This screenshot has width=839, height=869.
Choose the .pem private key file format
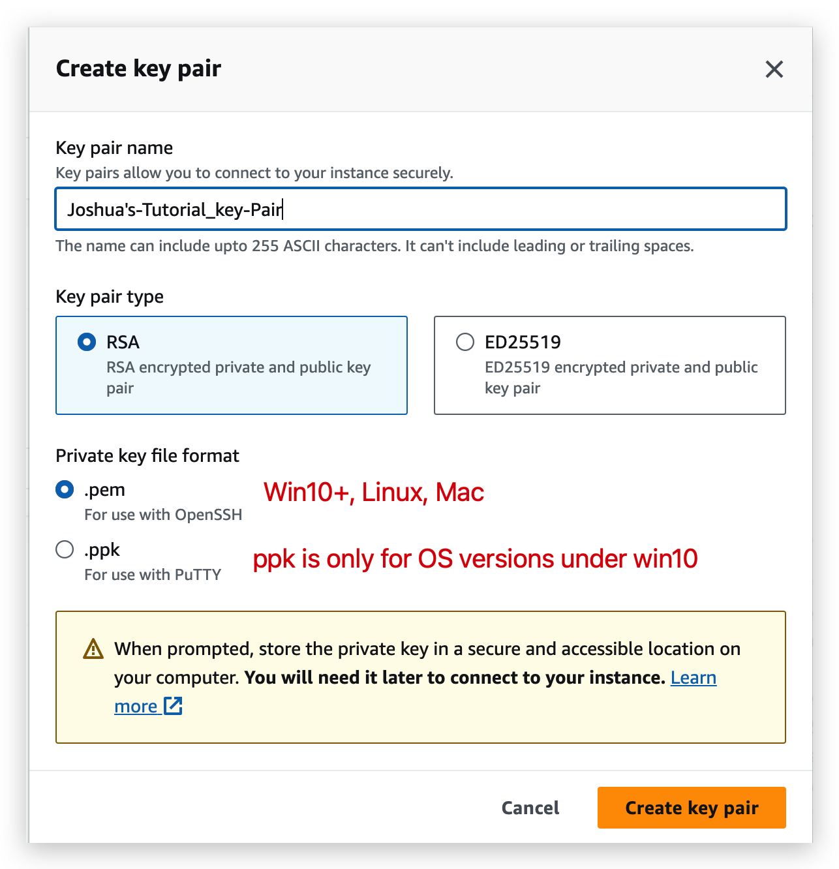coord(64,489)
